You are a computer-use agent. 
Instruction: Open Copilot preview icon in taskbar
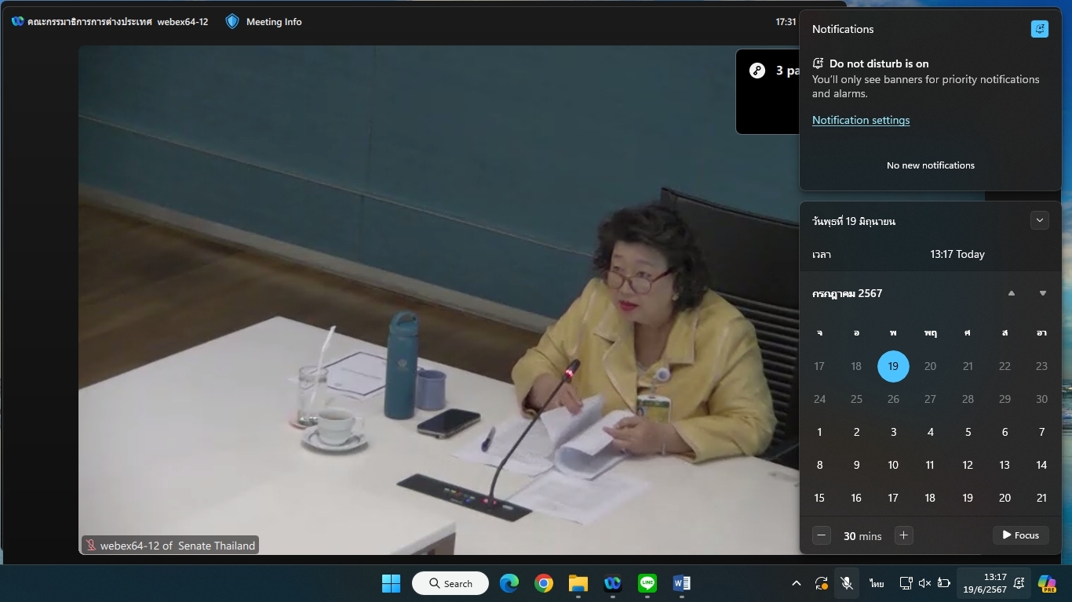pyautogui.click(x=1047, y=583)
